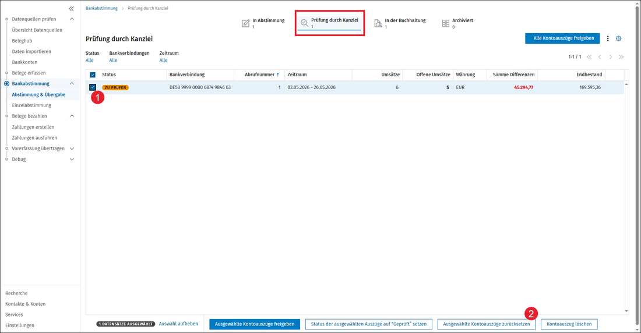Open the Zeitraum filter Alle dropdown
The width and height of the screenshot is (641, 333).
pyautogui.click(x=164, y=60)
